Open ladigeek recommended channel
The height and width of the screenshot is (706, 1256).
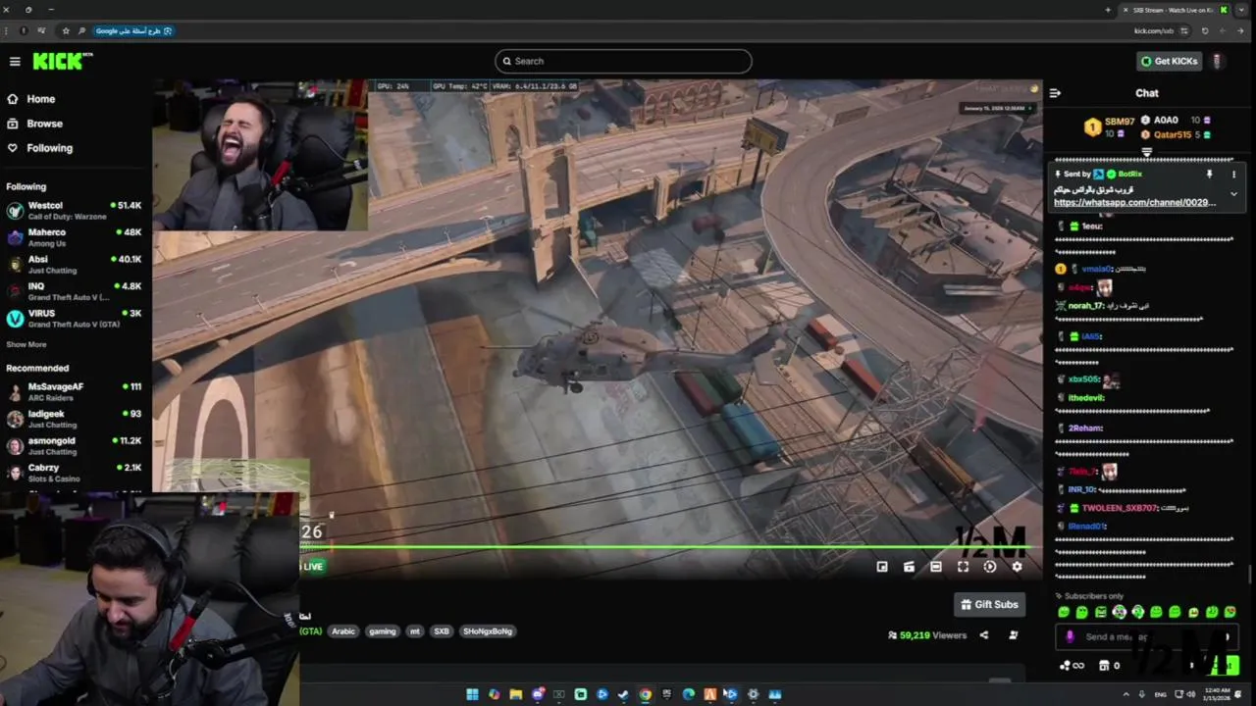[x=74, y=419]
